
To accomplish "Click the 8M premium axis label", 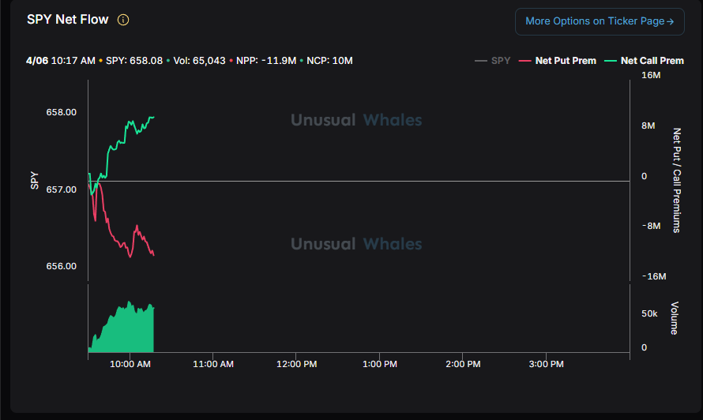I will (x=648, y=126).
